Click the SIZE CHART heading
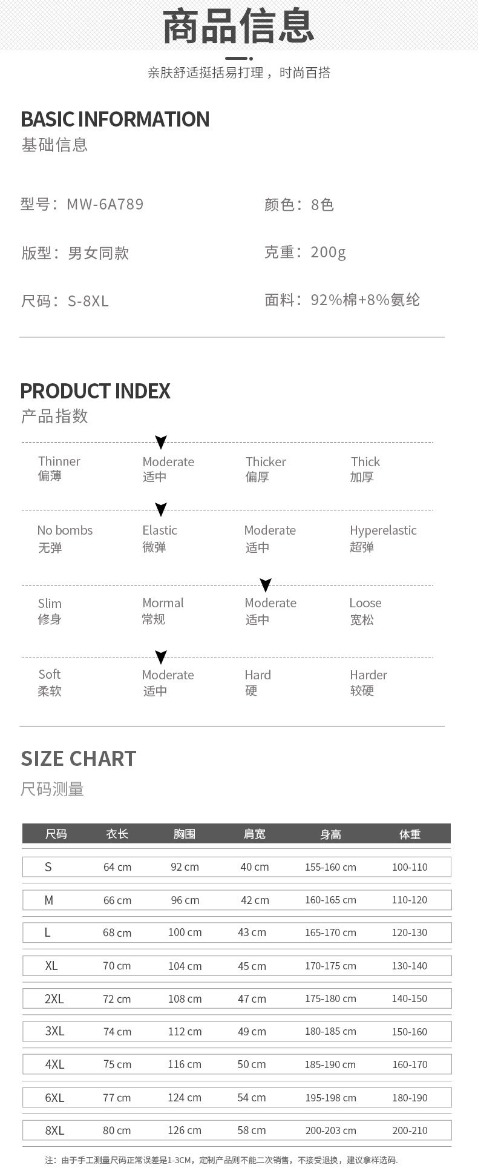Viewport: 478px width, 1171px height. pyautogui.click(x=79, y=758)
